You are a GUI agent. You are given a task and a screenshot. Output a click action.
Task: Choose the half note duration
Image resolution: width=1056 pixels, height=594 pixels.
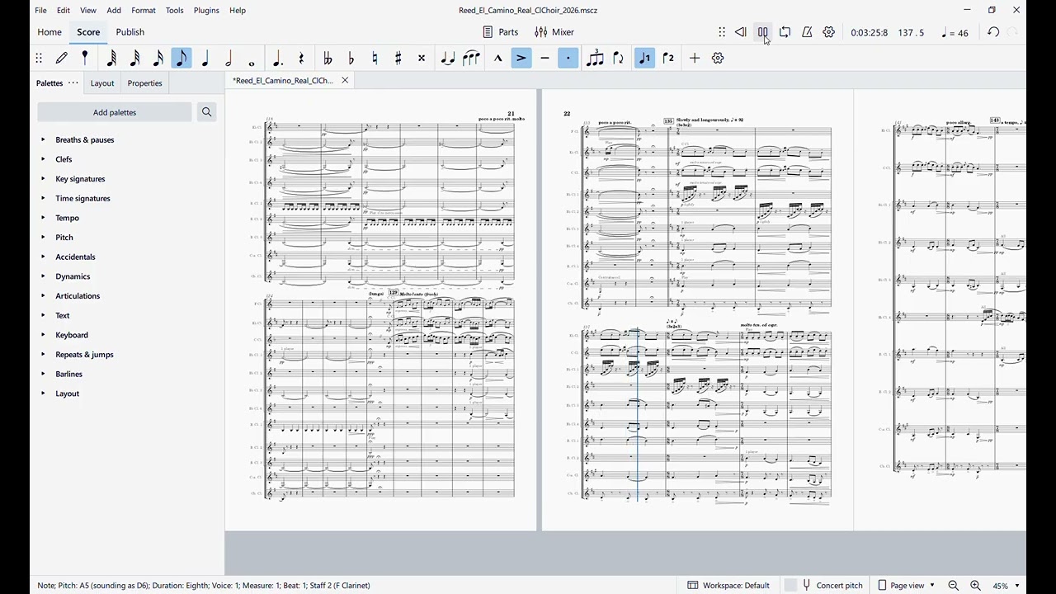(x=229, y=58)
